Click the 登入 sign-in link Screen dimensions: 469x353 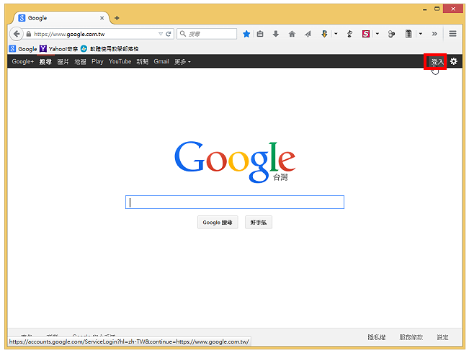tap(437, 62)
